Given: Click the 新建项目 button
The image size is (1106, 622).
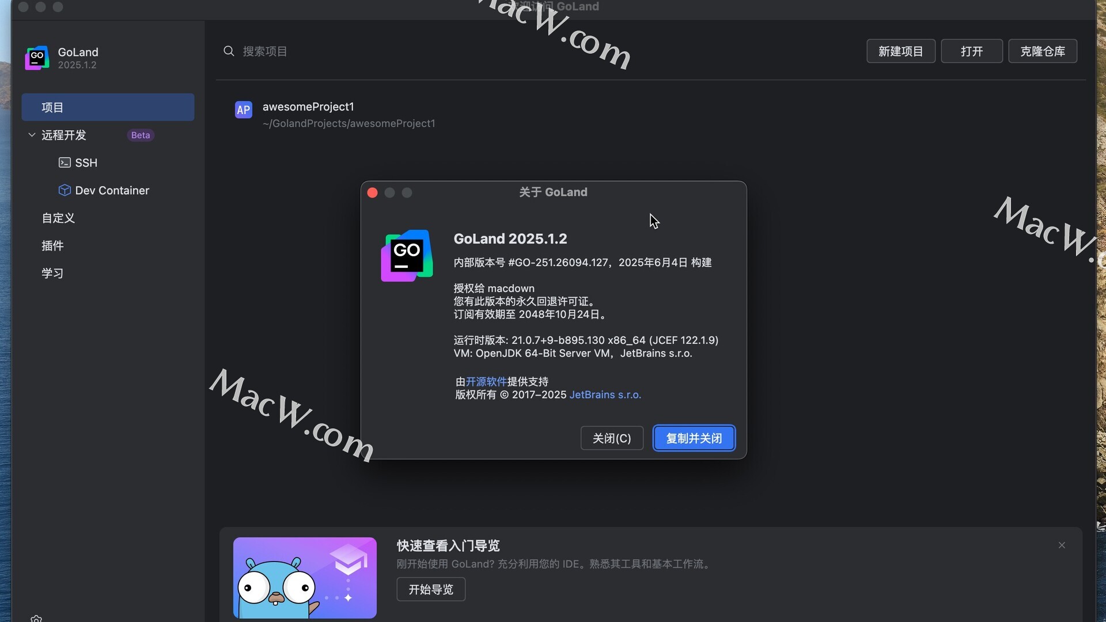Looking at the screenshot, I should (901, 51).
